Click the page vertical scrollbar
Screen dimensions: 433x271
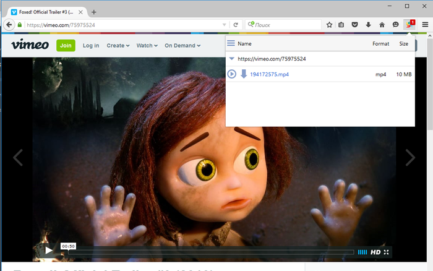[x=430, y=84]
